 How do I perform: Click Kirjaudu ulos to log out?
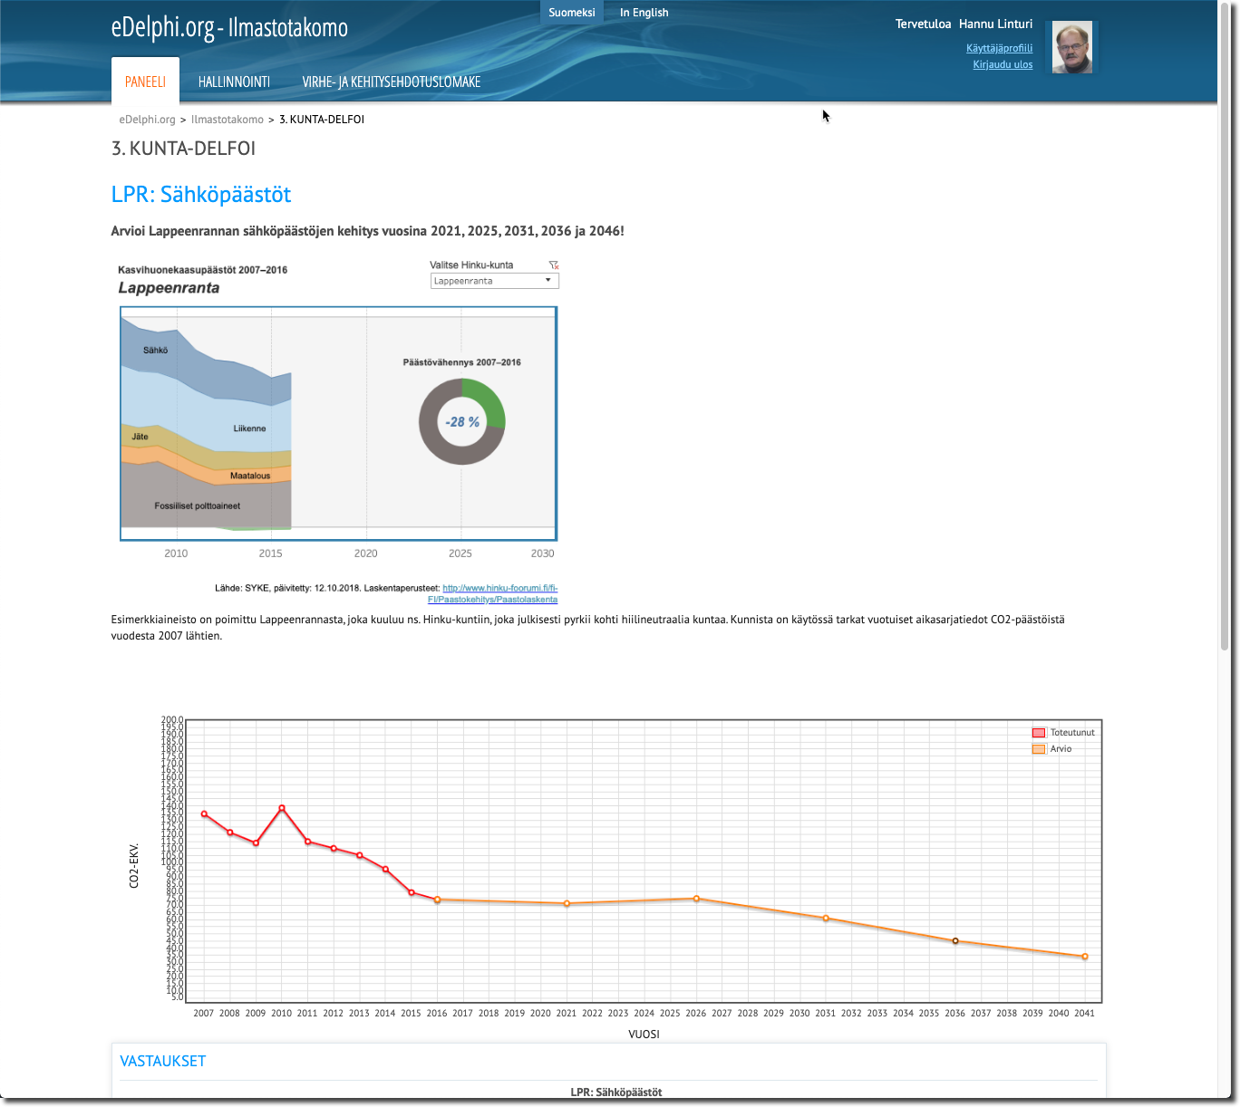(x=1003, y=64)
